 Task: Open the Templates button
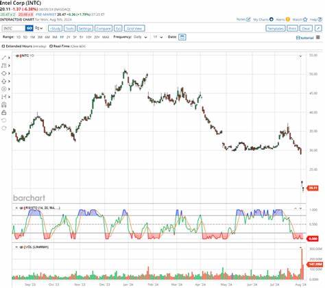pos(276,28)
